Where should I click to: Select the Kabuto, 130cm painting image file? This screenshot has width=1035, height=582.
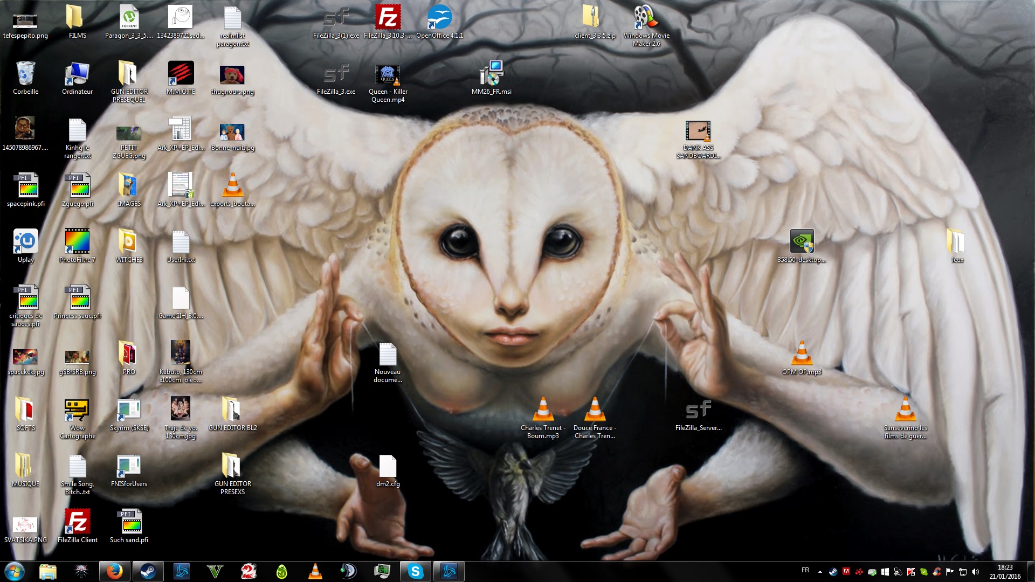[x=181, y=362]
